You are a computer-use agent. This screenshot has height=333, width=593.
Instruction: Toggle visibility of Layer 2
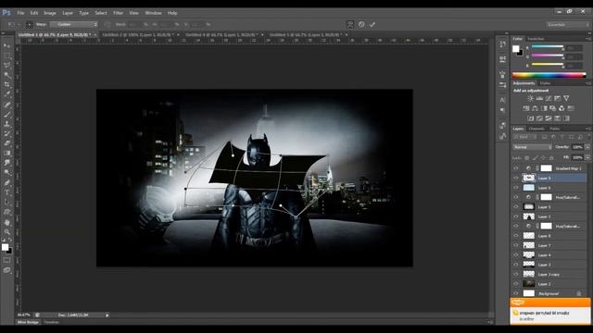[x=516, y=284]
